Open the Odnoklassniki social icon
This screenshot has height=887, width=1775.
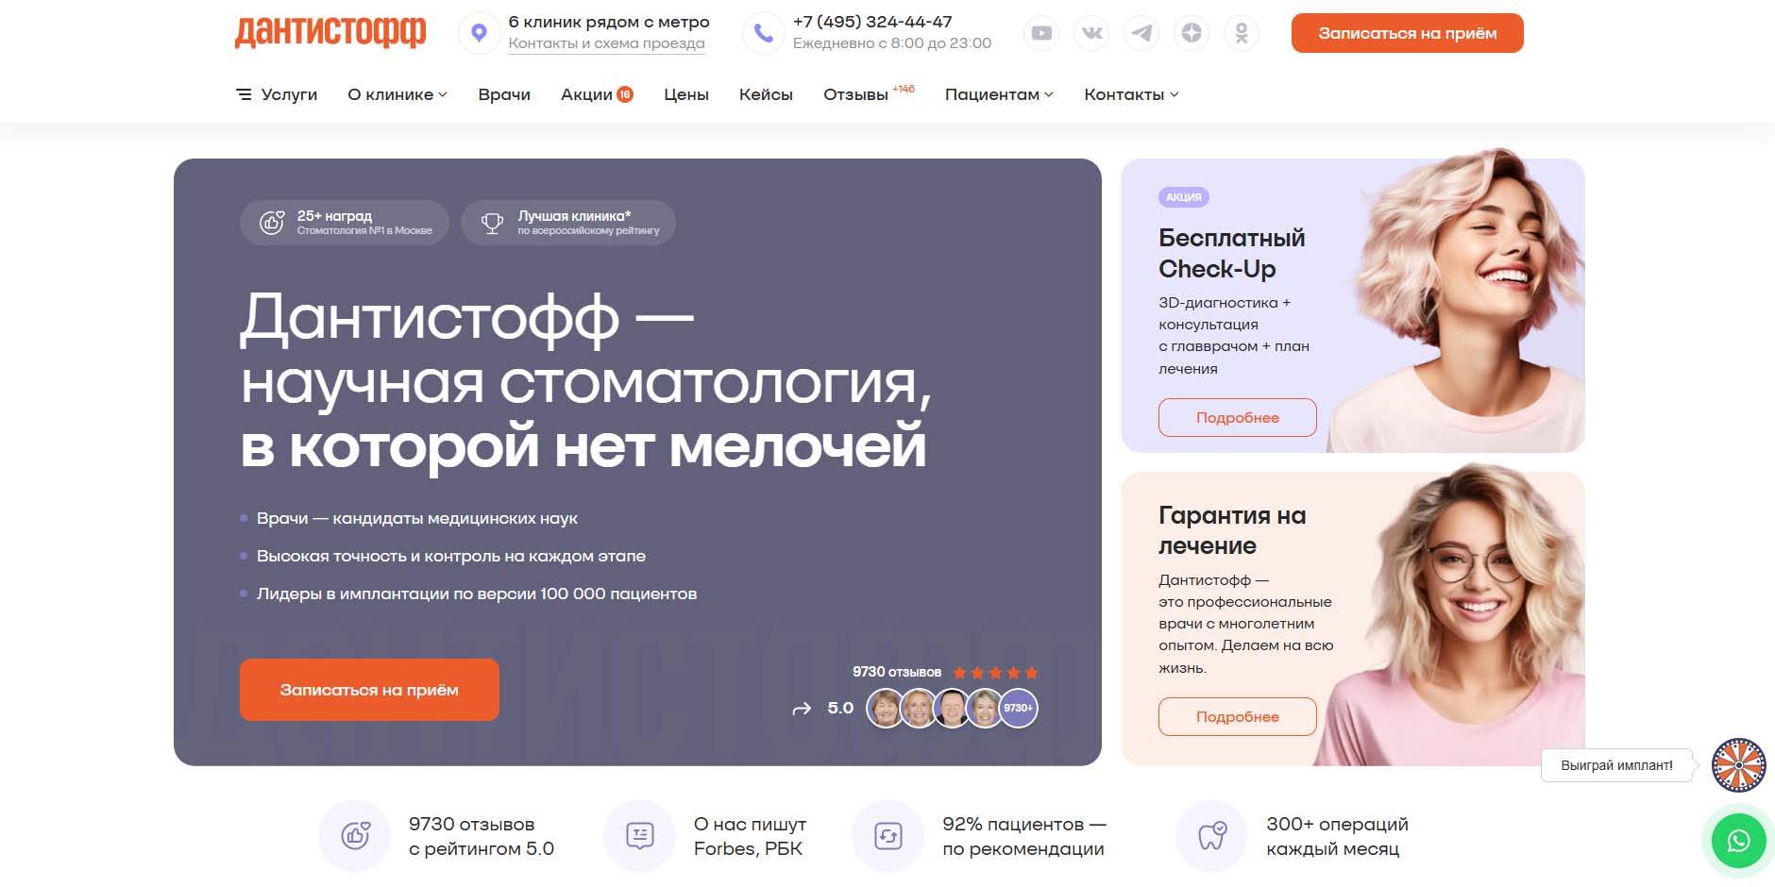coord(1242,33)
